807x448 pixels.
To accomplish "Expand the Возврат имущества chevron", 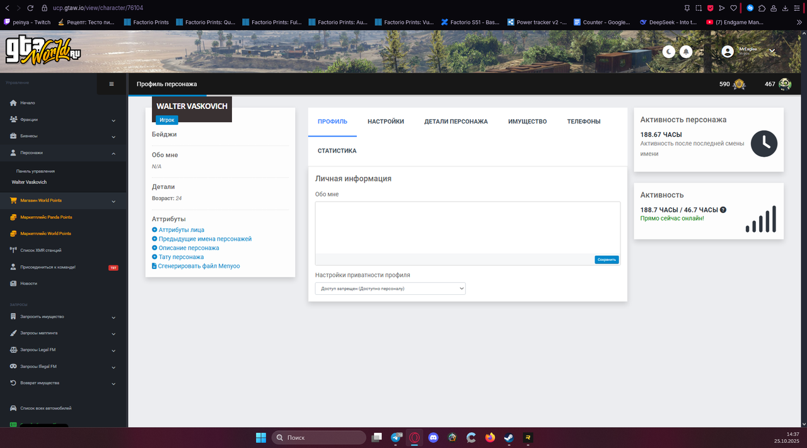I will pyautogui.click(x=113, y=384).
